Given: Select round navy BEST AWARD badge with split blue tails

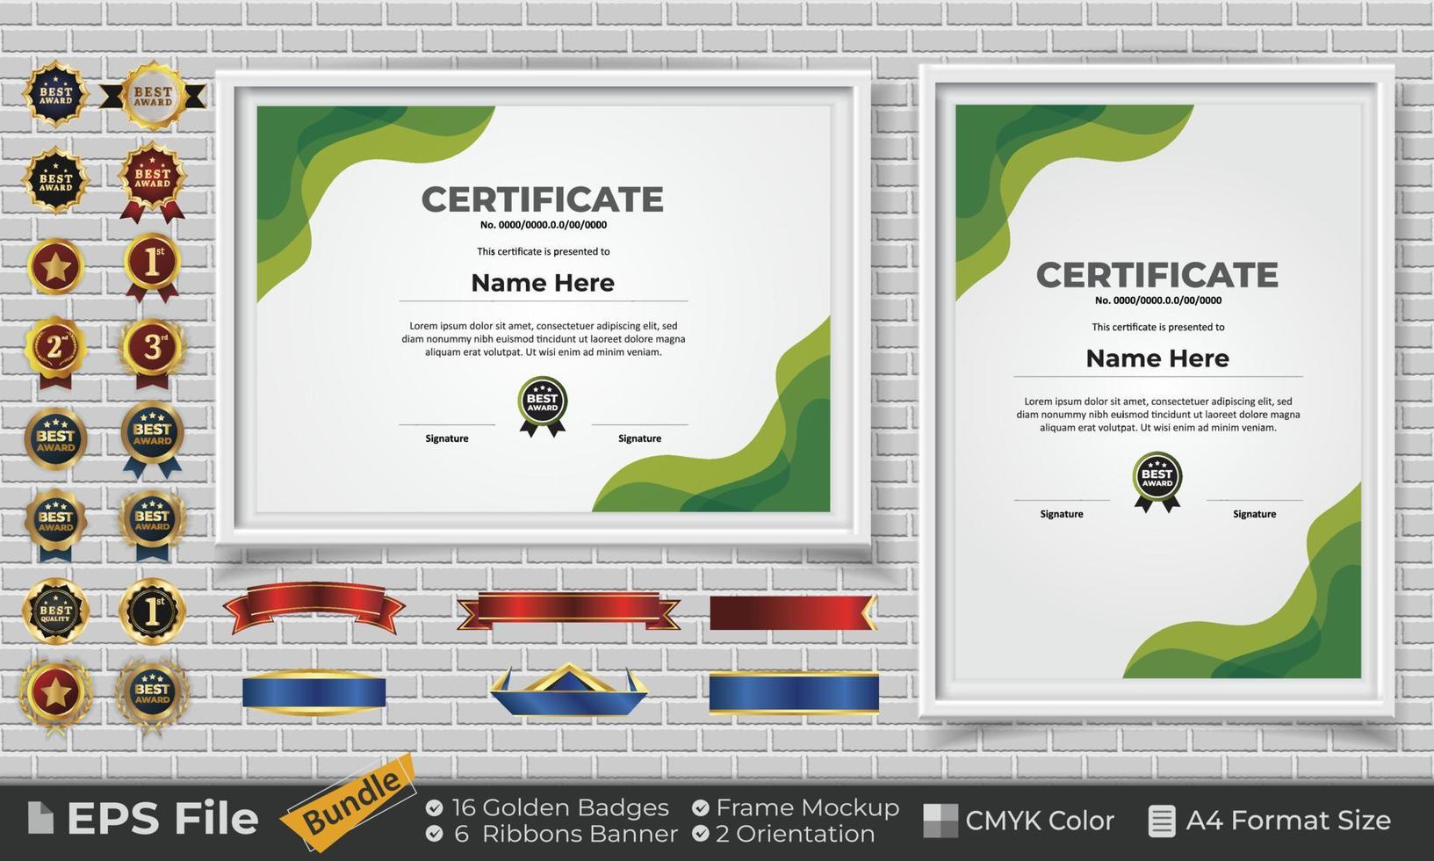Looking at the screenshot, I should [152, 438].
